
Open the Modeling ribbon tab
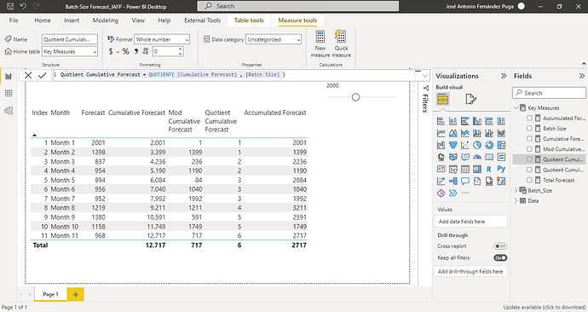click(x=106, y=20)
